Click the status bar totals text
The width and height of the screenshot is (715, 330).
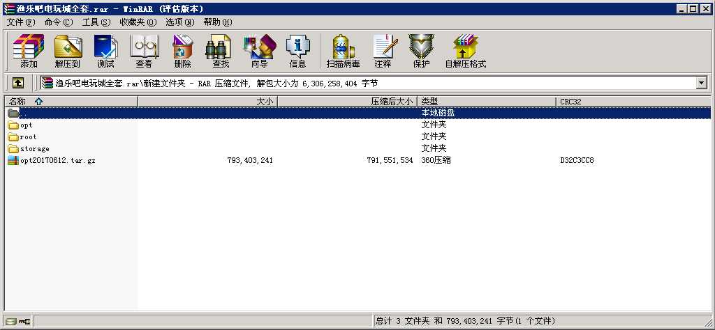pos(465,321)
